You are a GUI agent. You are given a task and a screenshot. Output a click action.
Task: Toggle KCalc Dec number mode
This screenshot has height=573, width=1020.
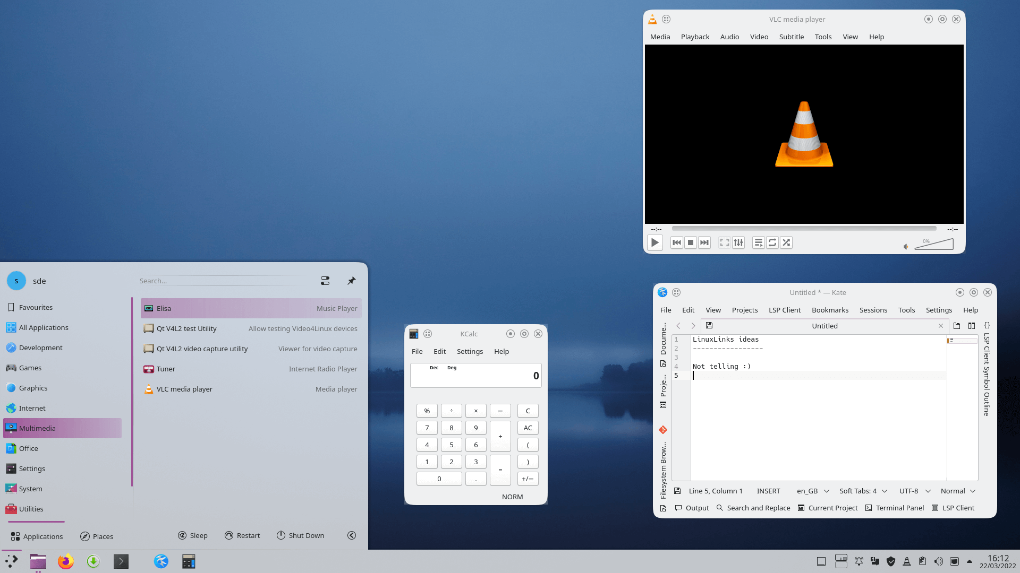(433, 367)
